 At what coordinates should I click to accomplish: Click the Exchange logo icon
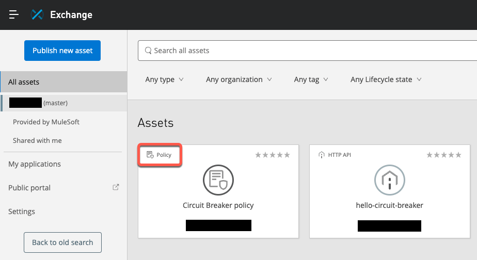click(x=37, y=14)
